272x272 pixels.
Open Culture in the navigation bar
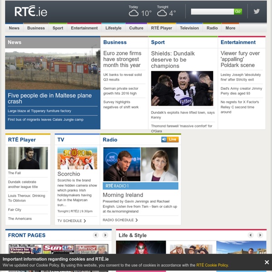tap(136, 28)
